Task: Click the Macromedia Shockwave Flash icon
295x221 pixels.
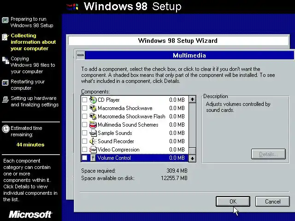Action: click(x=93, y=116)
